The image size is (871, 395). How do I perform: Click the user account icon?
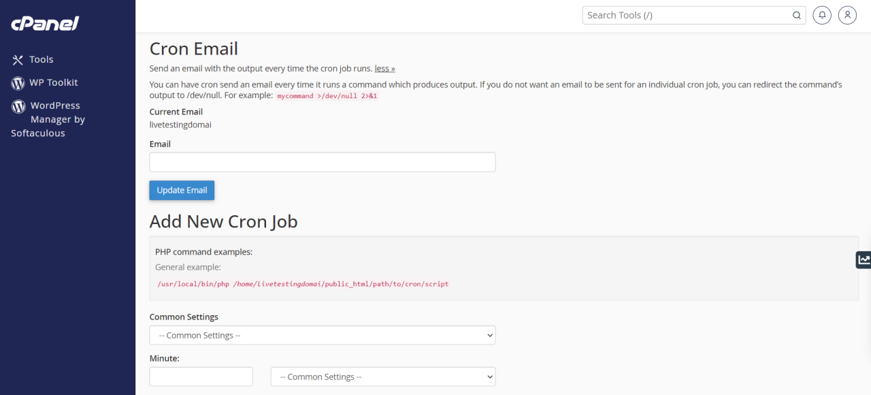[847, 14]
